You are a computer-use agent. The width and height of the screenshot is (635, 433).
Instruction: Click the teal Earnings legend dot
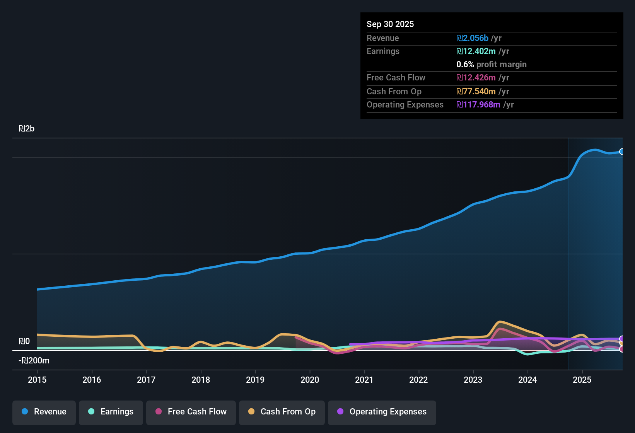[91, 412]
